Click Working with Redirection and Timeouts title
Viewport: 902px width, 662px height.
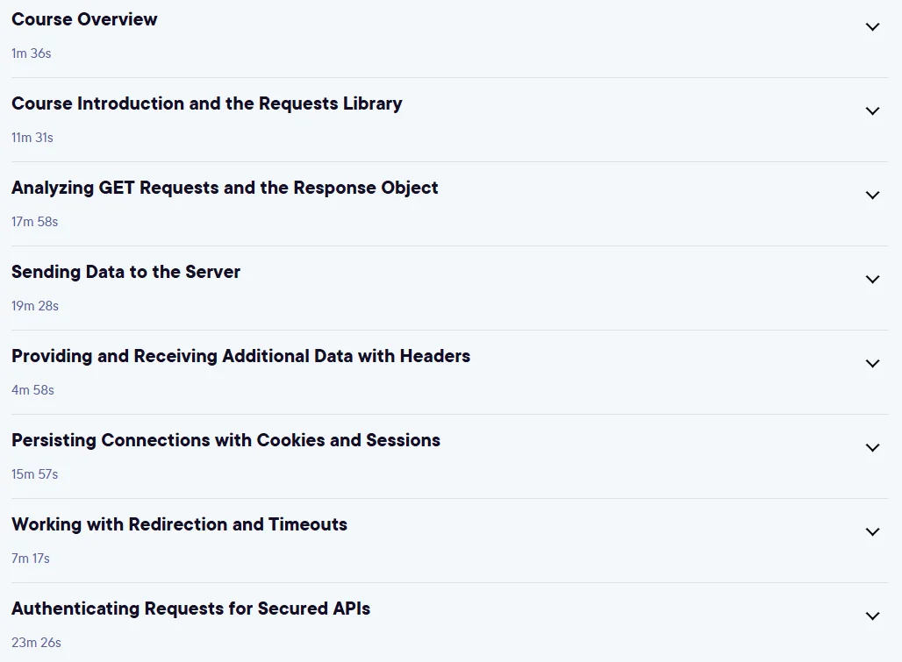[179, 524]
